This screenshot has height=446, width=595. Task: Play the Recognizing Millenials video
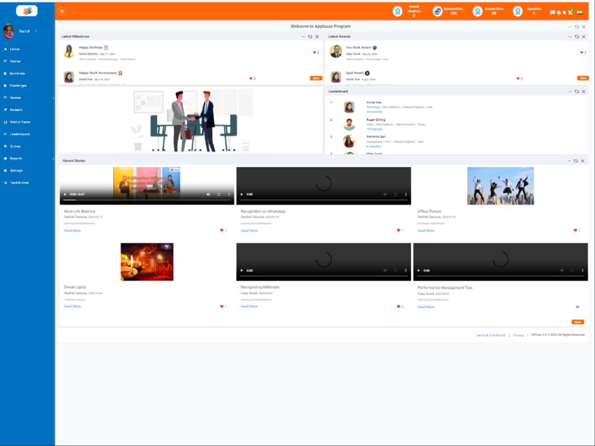[242, 271]
